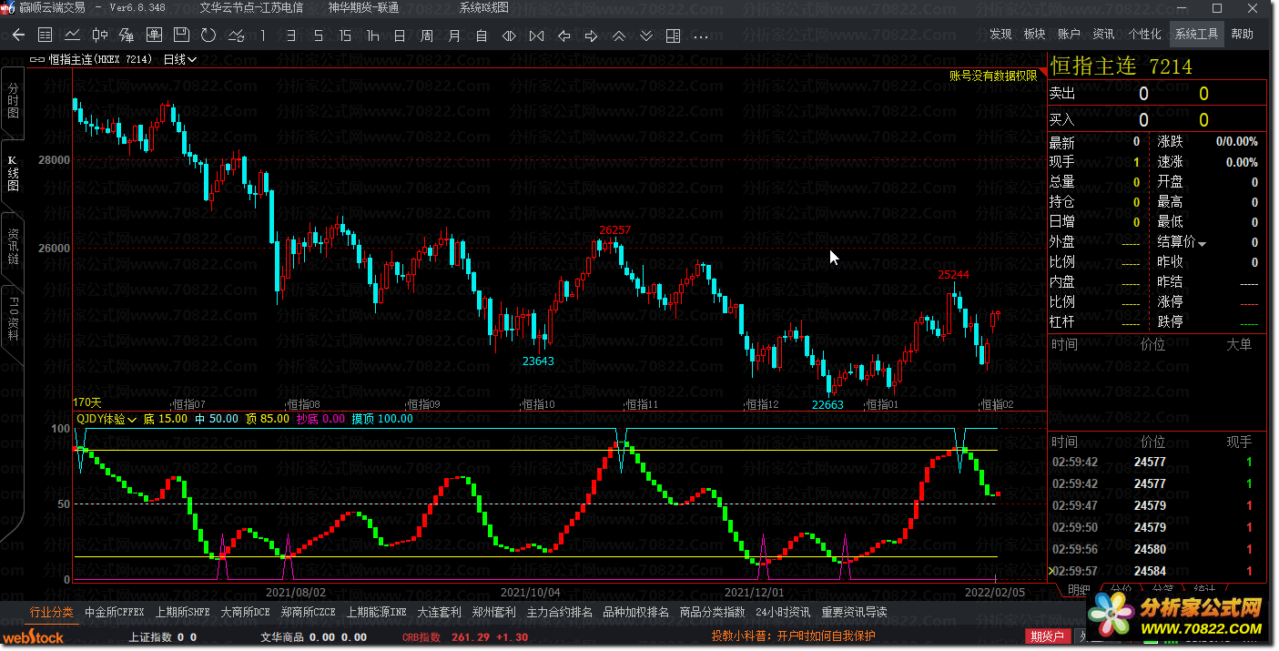Open the 重要资讯导读 bottom tab
1279x651 pixels.
point(854,612)
